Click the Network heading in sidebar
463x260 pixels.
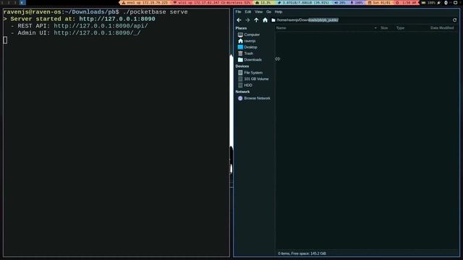(x=242, y=92)
